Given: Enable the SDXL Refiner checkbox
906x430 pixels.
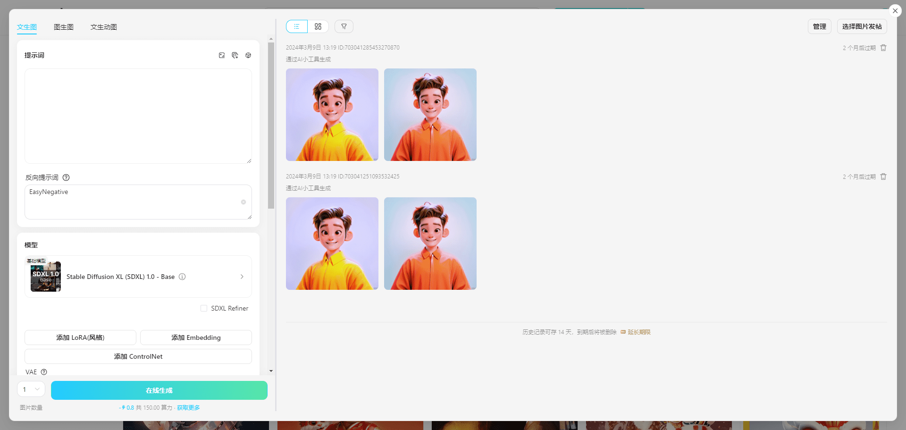Looking at the screenshot, I should coord(204,308).
